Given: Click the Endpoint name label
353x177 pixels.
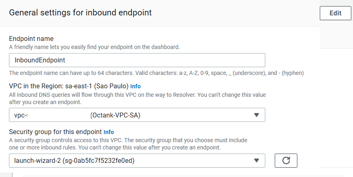Looking at the screenshot, I should (31, 39).
